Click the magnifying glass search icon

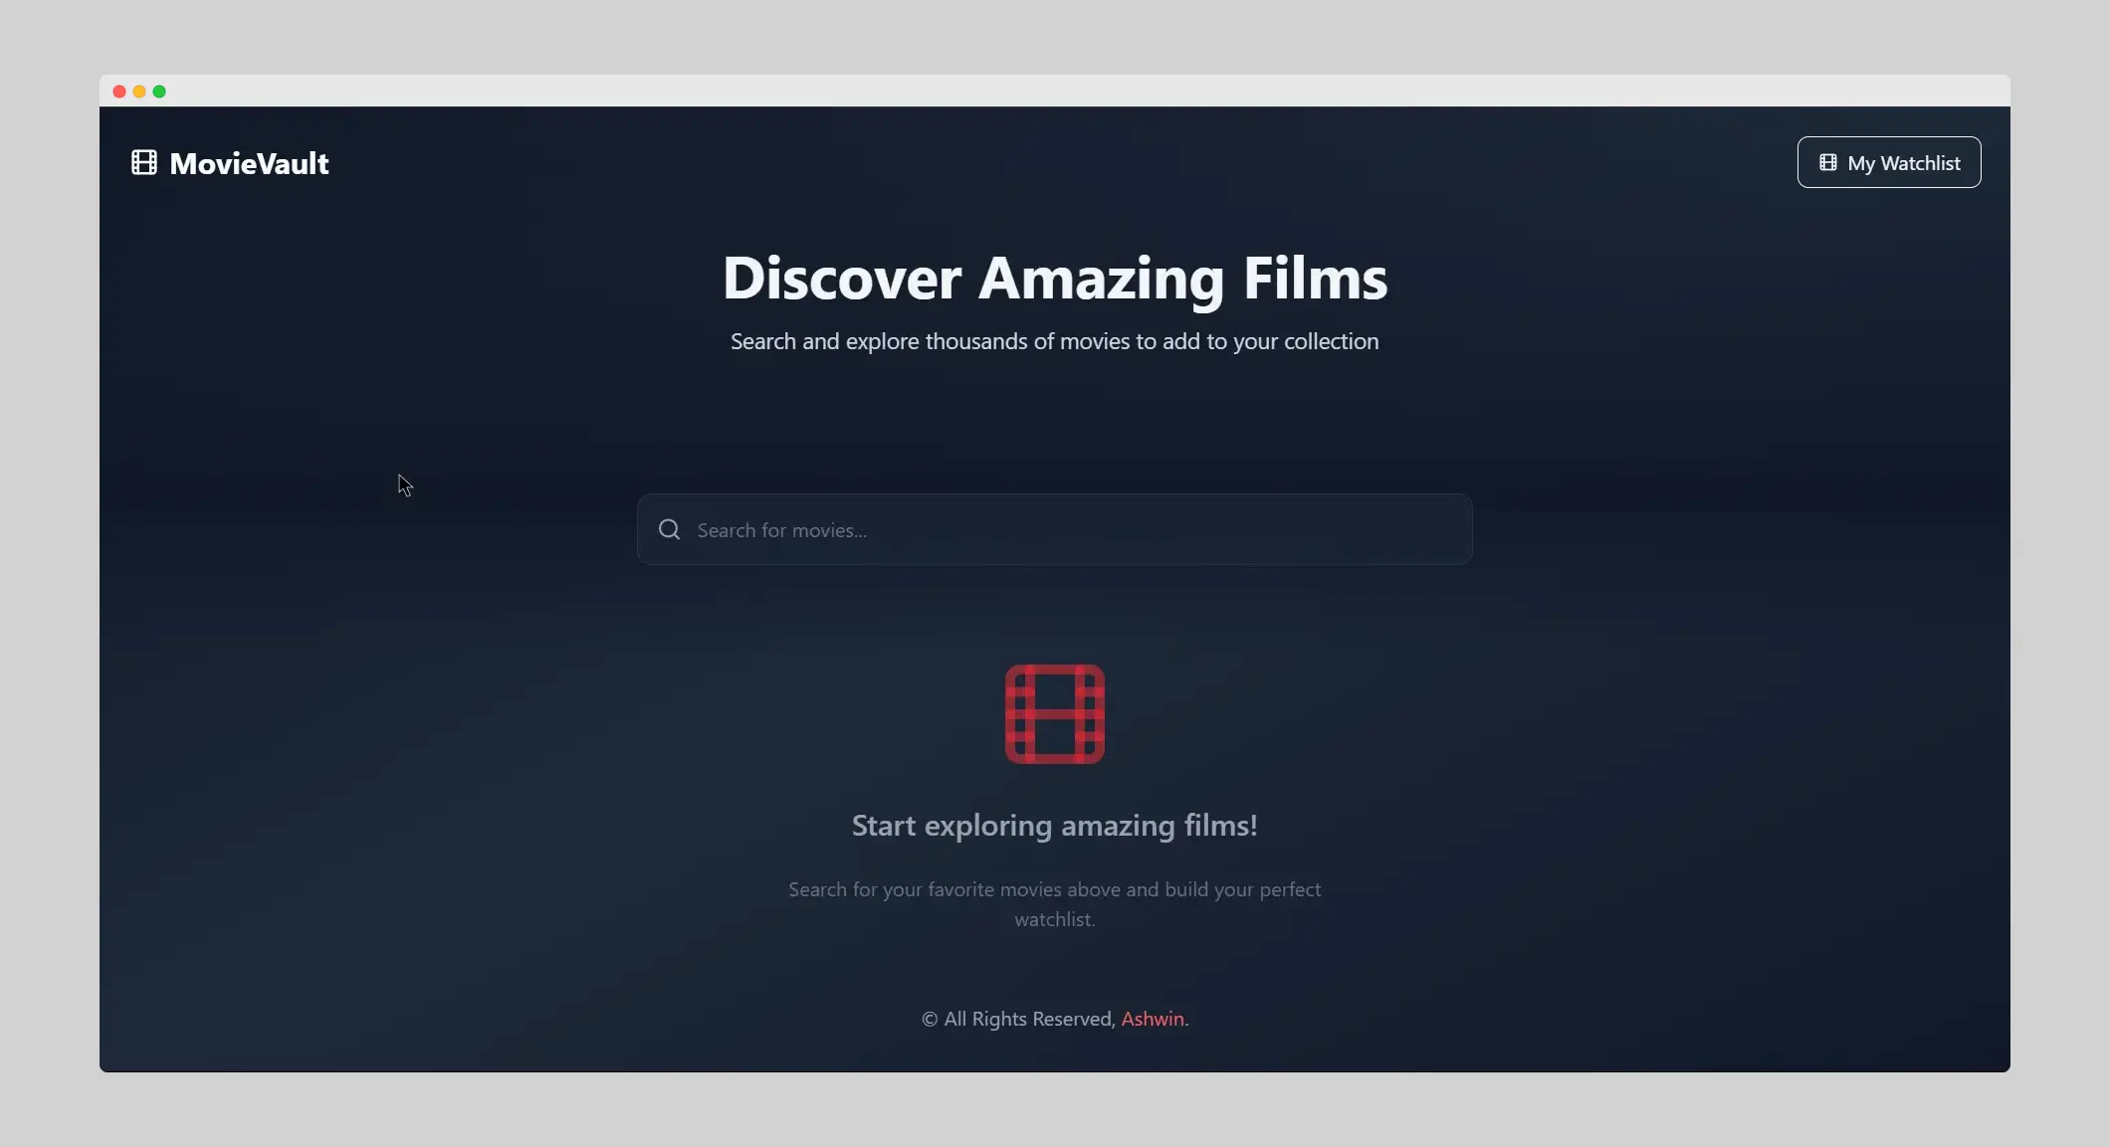click(670, 529)
